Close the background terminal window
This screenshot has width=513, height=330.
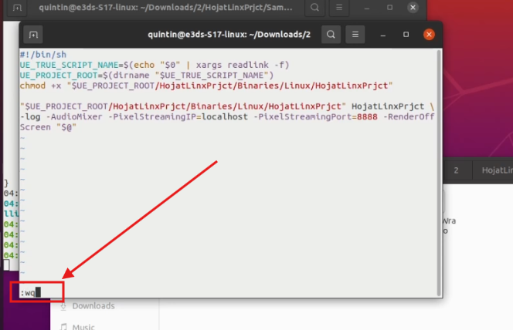(x=413, y=8)
